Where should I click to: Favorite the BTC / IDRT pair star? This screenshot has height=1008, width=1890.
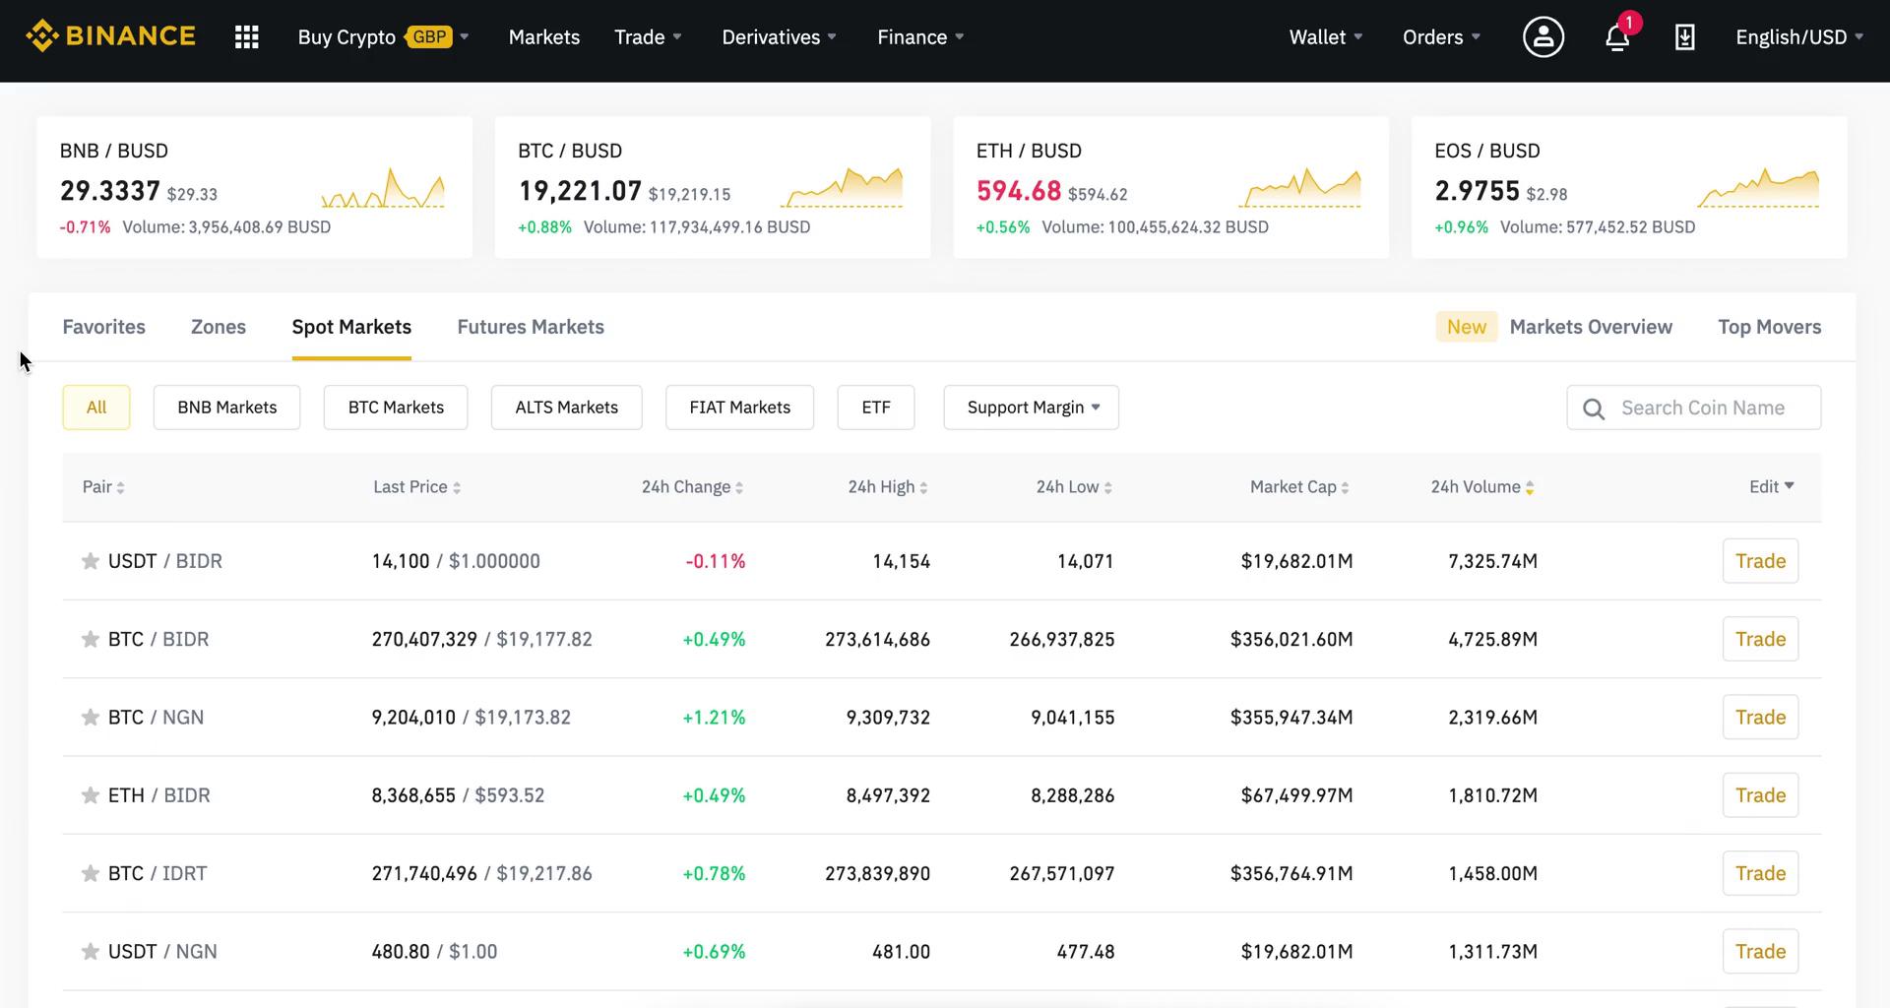(x=91, y=873)
